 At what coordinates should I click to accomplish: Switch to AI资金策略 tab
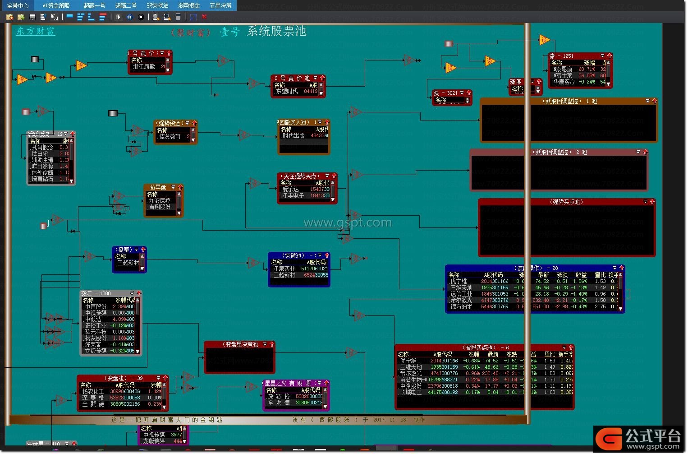pyautogui.click(x=56, y=5)
